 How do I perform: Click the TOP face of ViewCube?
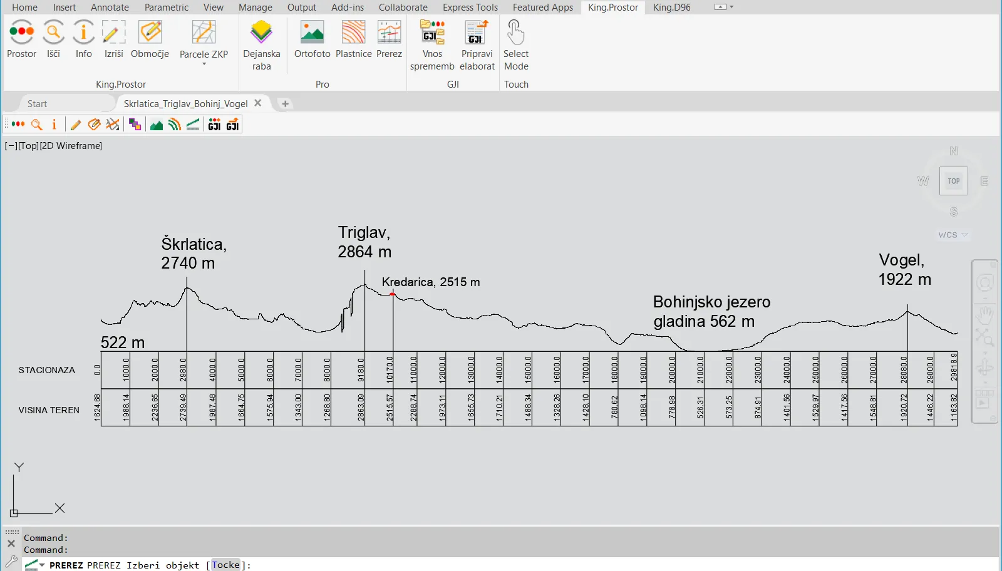(953, 181)
